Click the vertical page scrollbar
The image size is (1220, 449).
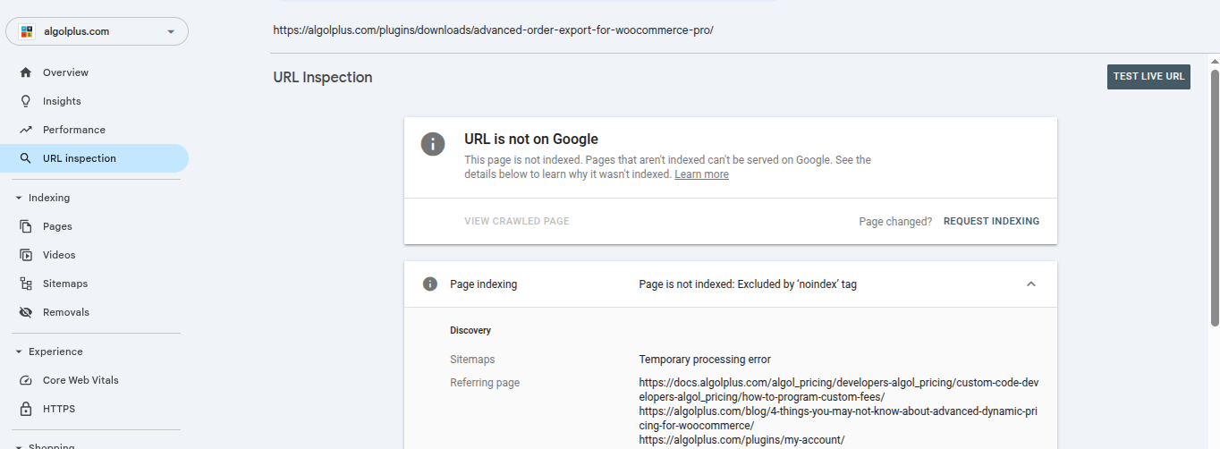(x=1214, y=197)
